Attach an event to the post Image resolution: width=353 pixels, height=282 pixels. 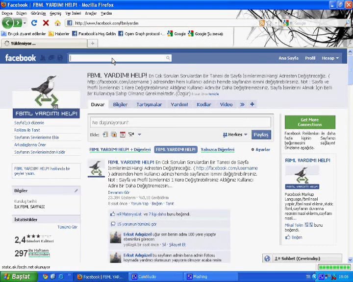pyautogui.click(x=123, y=135)
